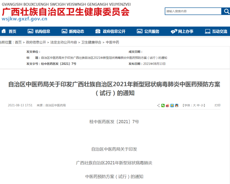The height and width of the screenshot is (184, 230).
Task: Open 新闻动态 navigation menu
Action: [77, 31]
